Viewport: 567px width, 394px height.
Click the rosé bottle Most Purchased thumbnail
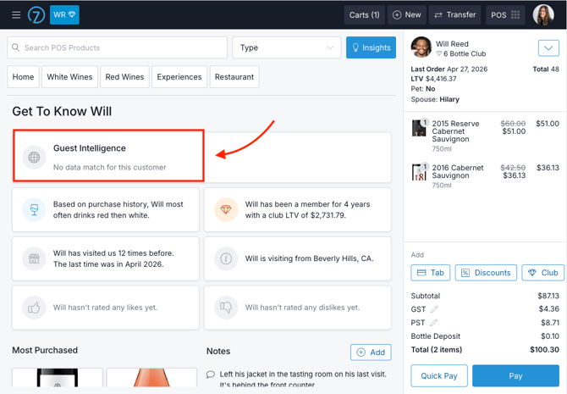coord(151,377)
